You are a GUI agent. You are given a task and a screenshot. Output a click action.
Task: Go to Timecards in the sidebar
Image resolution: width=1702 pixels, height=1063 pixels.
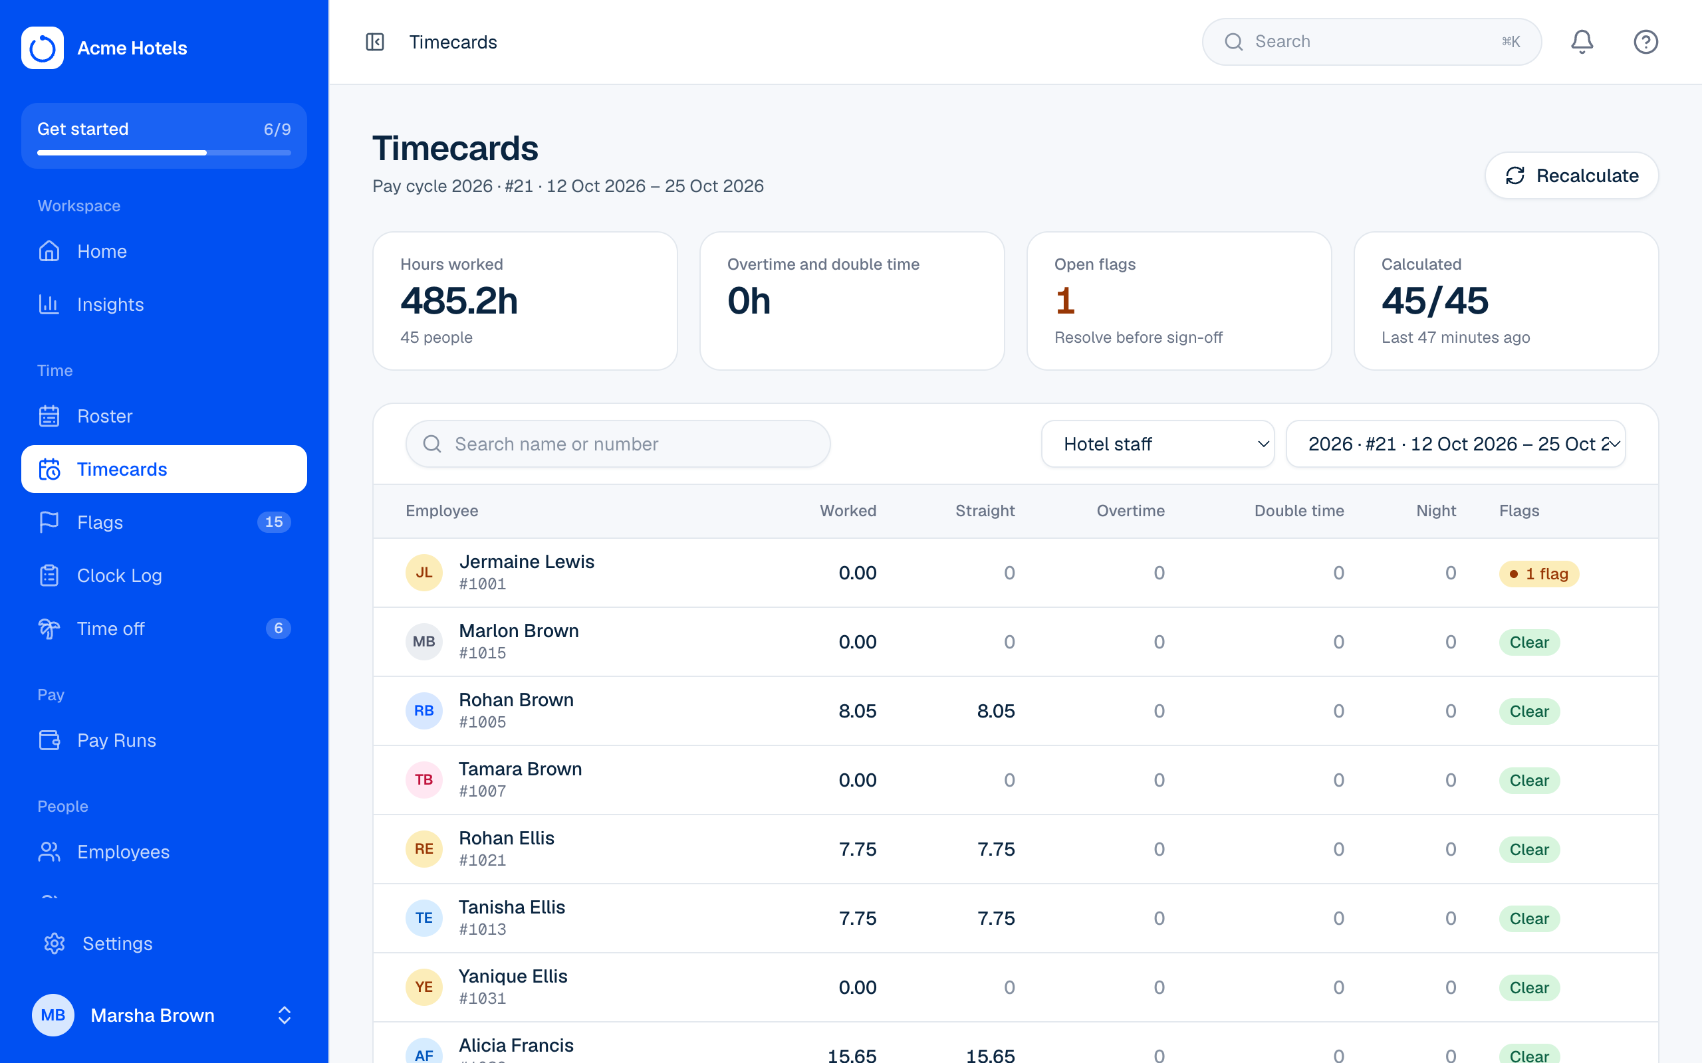click(164, 469)
